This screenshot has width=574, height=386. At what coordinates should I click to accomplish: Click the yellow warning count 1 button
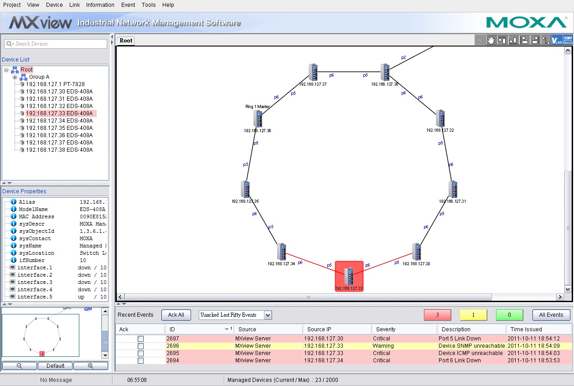(473, 315)
